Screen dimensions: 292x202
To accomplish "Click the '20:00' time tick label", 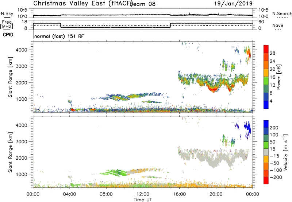I will pos(216,194).
